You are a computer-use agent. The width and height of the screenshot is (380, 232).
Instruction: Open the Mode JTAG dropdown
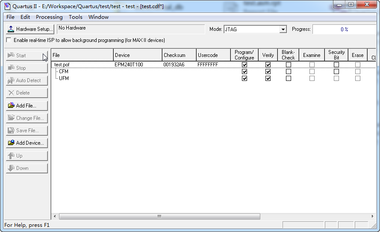[283, 29]
